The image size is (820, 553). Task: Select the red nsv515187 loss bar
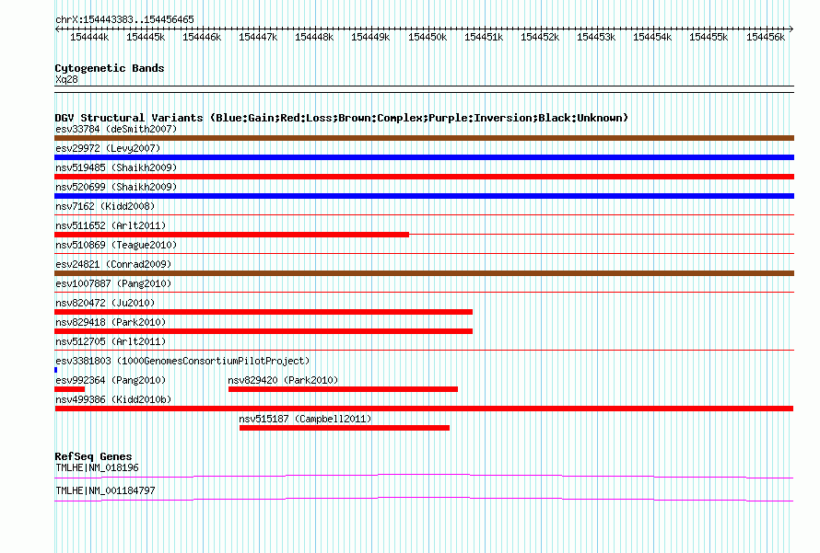(345, 428)
